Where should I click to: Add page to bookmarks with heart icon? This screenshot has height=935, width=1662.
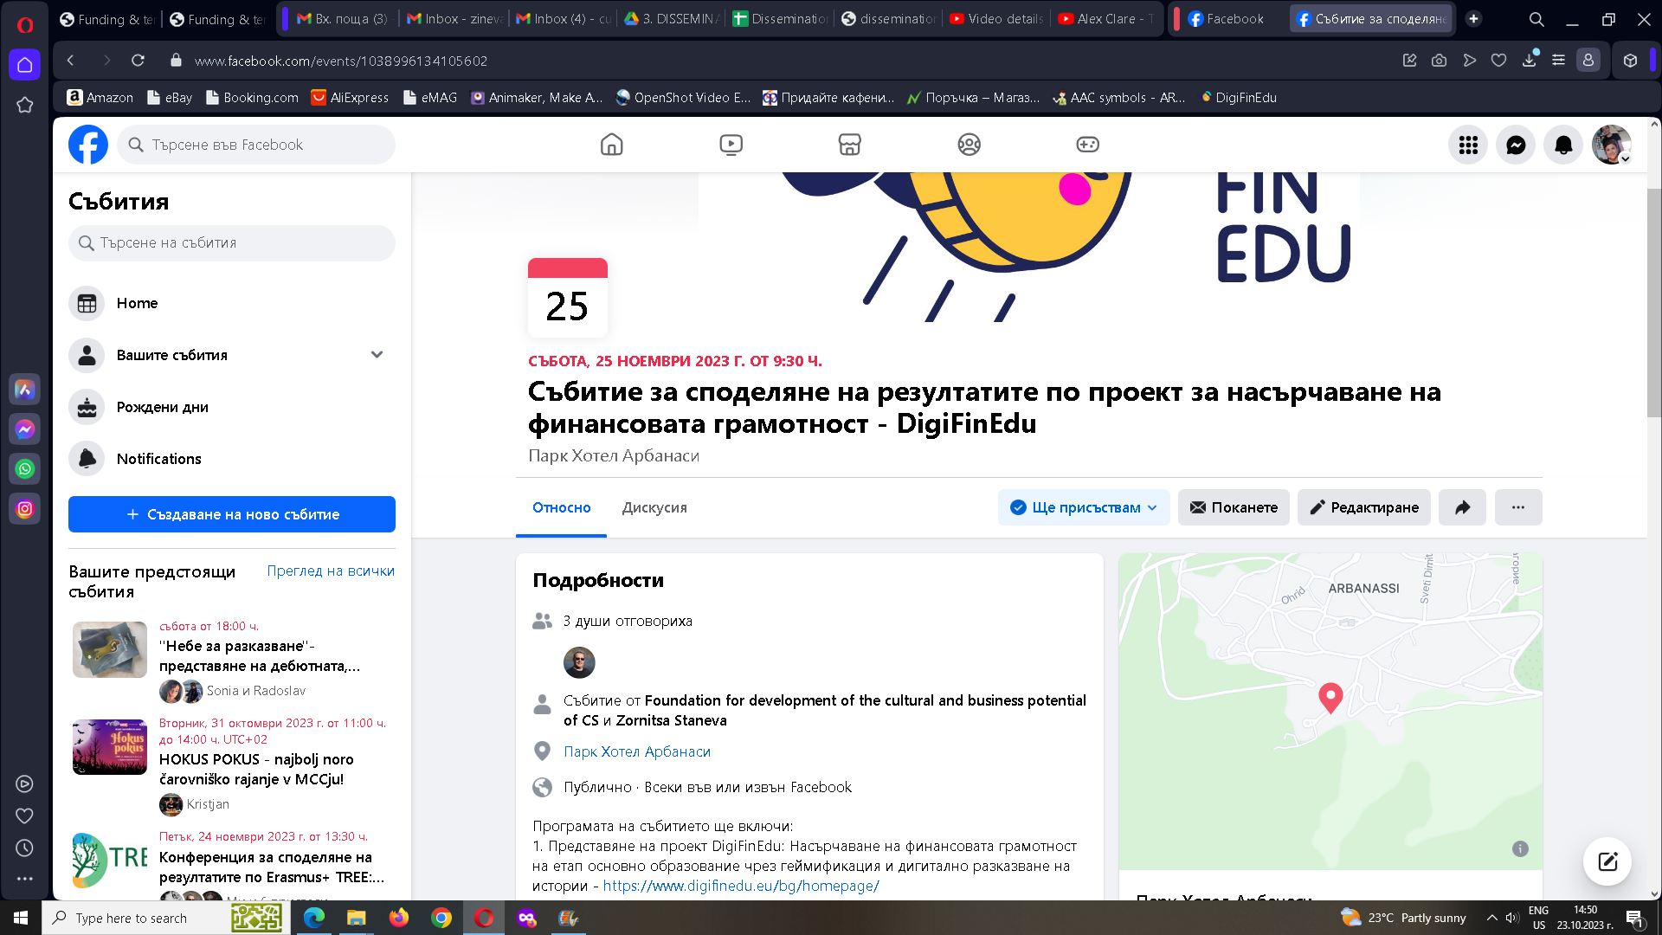1498,61
